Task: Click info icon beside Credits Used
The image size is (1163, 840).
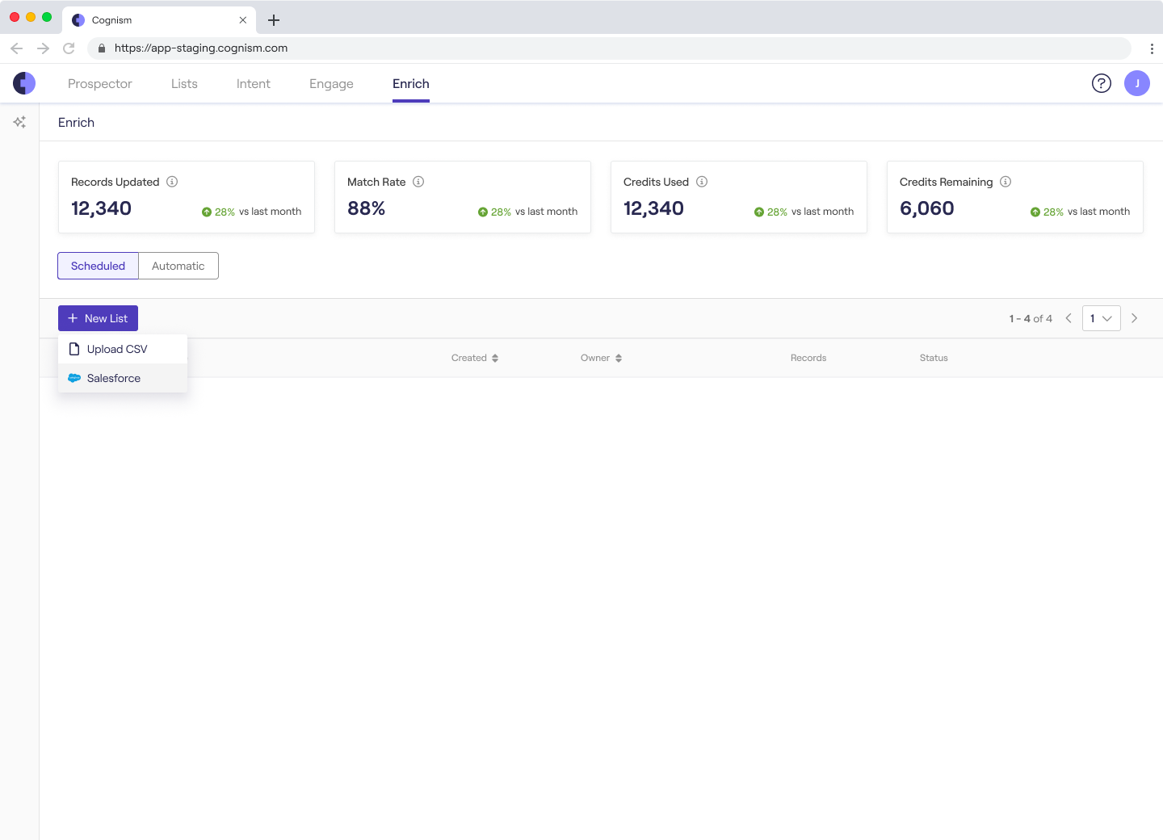Action: (x=702, y=182)
